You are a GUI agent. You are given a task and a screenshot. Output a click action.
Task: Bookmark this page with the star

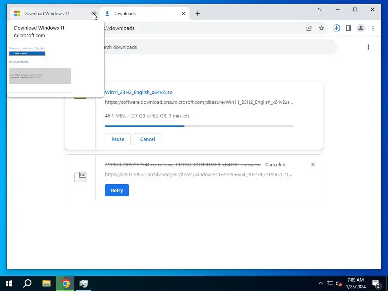pyautogui.click(x=321, y=28)
